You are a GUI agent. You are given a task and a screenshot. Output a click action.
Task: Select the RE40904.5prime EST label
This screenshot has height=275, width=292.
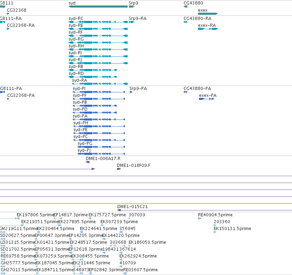pos(215,215)
